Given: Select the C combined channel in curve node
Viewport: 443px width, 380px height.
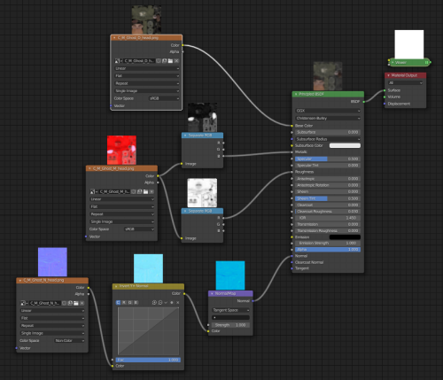Looking at the screenshot, I should tap(118, 303).
